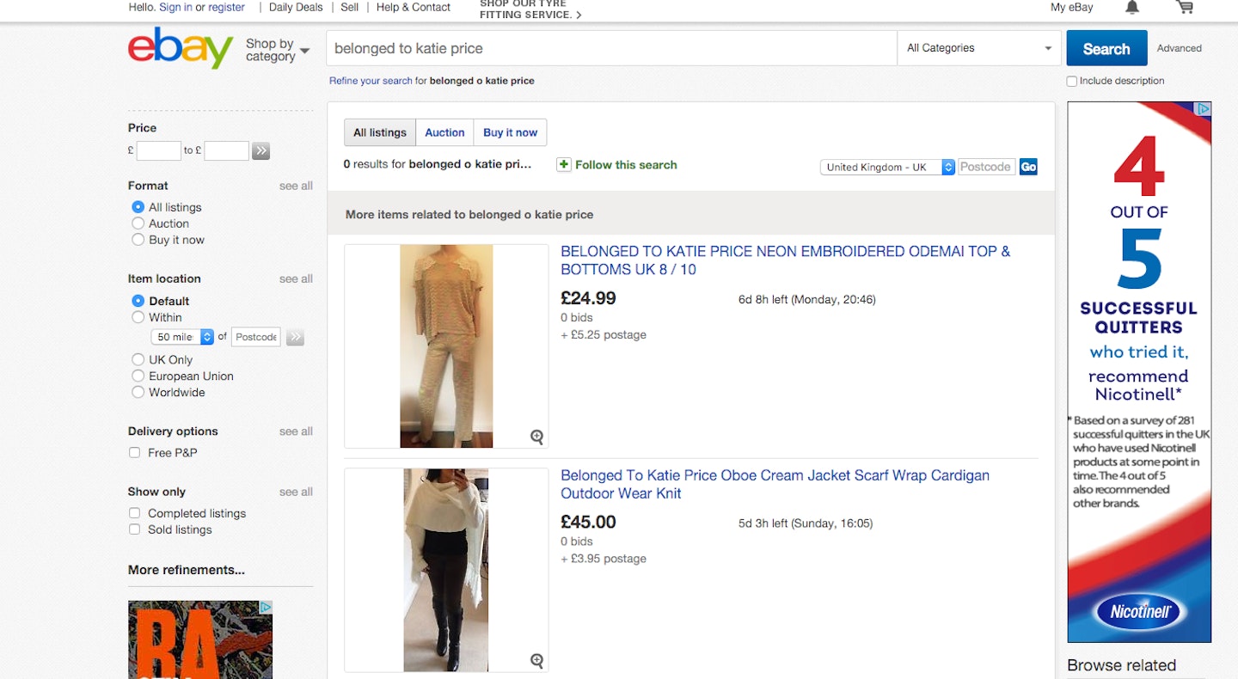Open the notifications bell icon
This screenshot has width=1238, height=679.
click(1132, 8)
